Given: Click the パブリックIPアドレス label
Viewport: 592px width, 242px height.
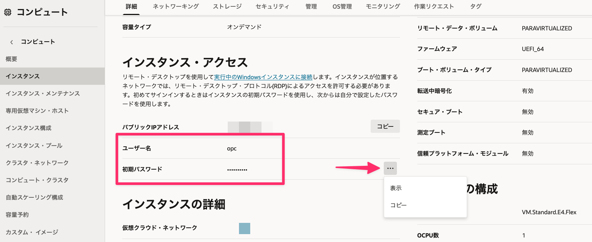Looking at the screenshot, I should [151, 127].
